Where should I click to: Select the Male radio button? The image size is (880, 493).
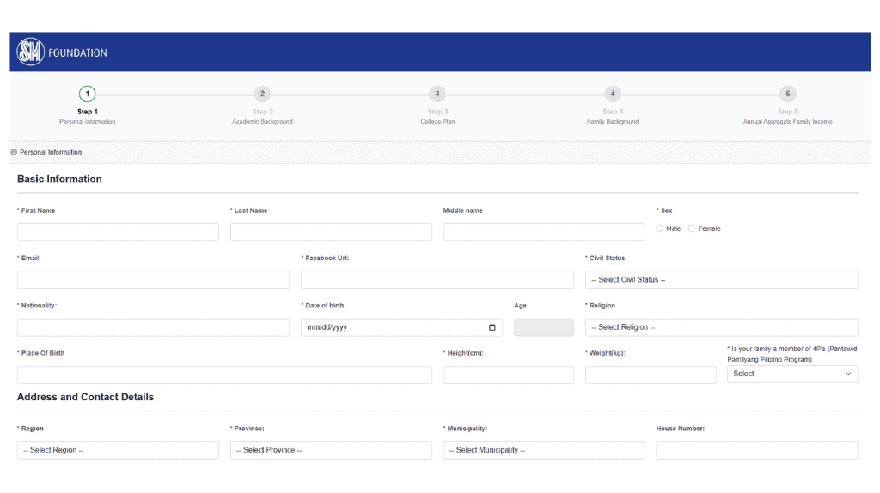660,228
